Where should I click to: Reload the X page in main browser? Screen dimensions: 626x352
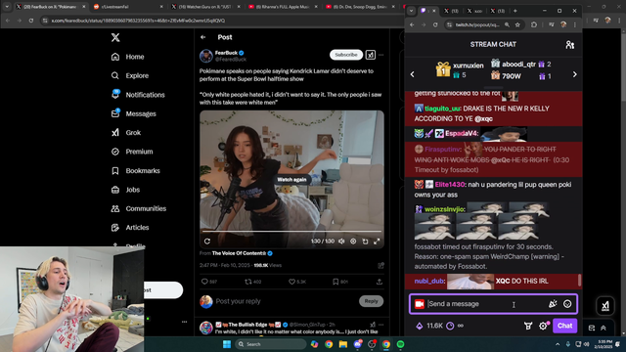31,21
